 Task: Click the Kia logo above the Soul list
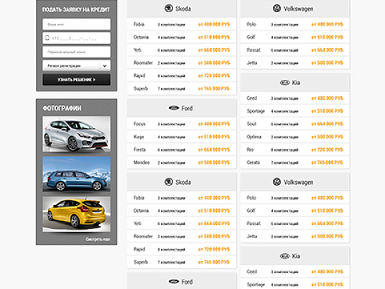point(285,83)
